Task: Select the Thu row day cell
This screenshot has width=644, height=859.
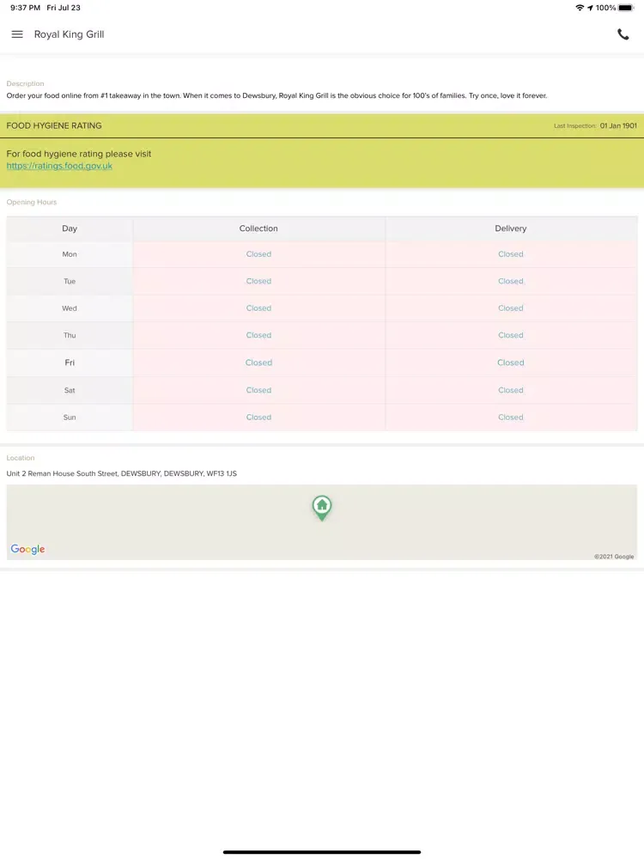Action: (70, 335)
